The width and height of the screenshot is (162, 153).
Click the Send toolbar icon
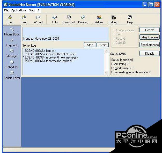click(24, 19)
